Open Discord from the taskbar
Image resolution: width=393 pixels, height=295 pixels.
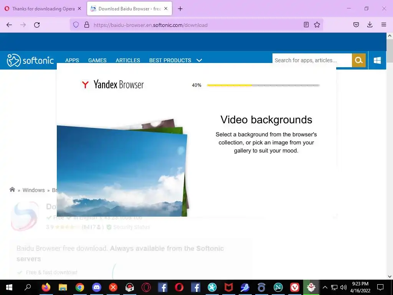[x=96, y=287]
